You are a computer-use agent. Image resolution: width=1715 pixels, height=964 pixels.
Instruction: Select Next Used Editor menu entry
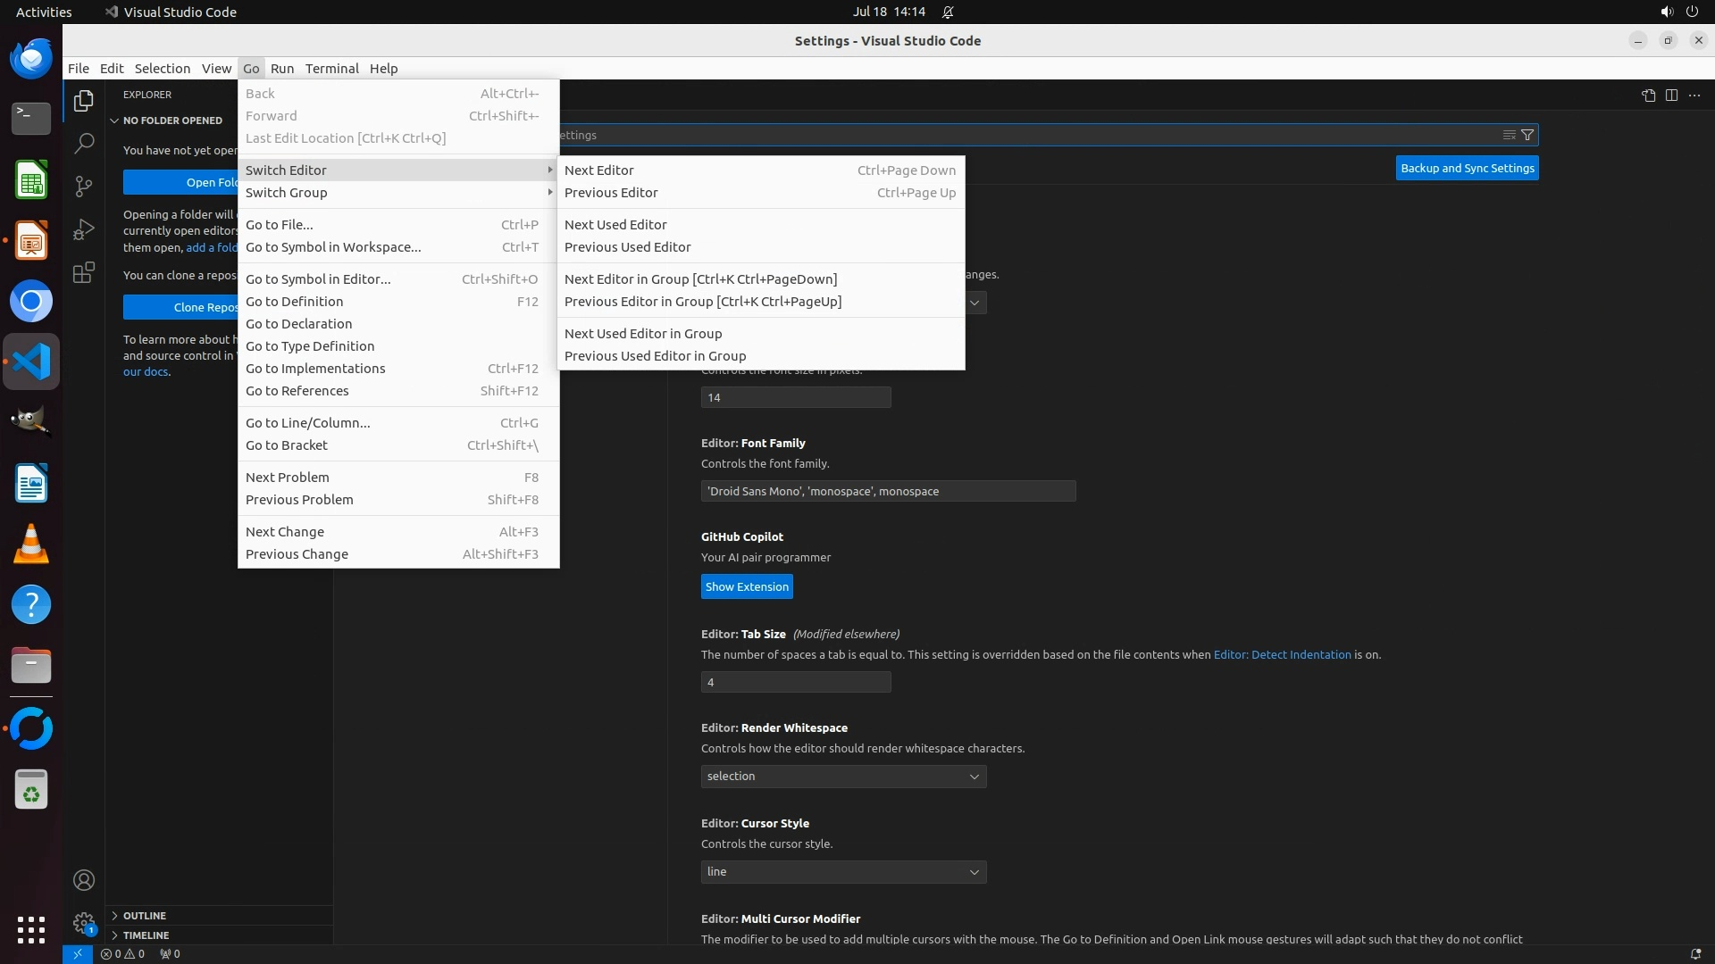tap(615, 225)
